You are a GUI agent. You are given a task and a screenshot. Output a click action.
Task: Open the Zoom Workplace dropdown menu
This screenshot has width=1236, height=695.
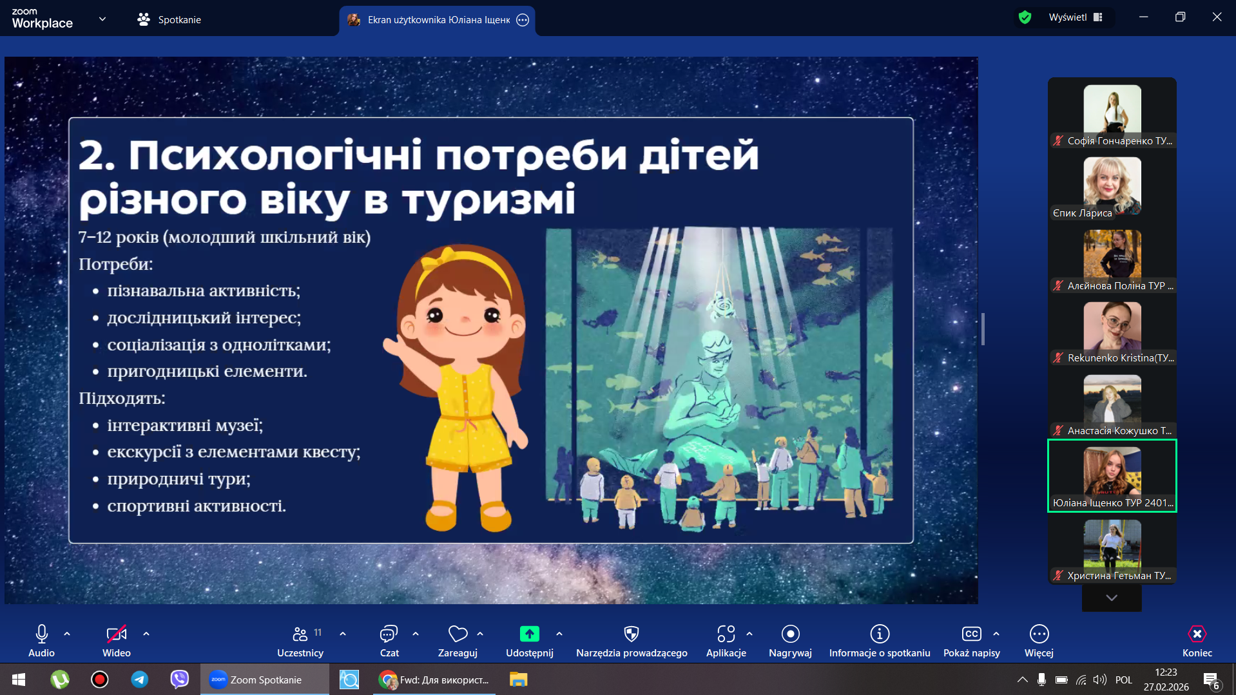(102, 19)
